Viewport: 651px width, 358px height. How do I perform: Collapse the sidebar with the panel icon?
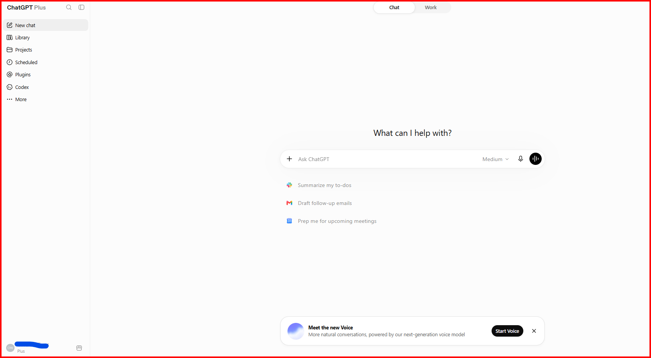click(x=81, y=7)
